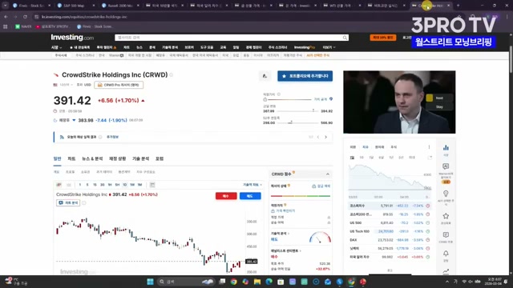Click the US Tech 100 row
Viewport: 513px width, 288px height.
tap(390, 231)
